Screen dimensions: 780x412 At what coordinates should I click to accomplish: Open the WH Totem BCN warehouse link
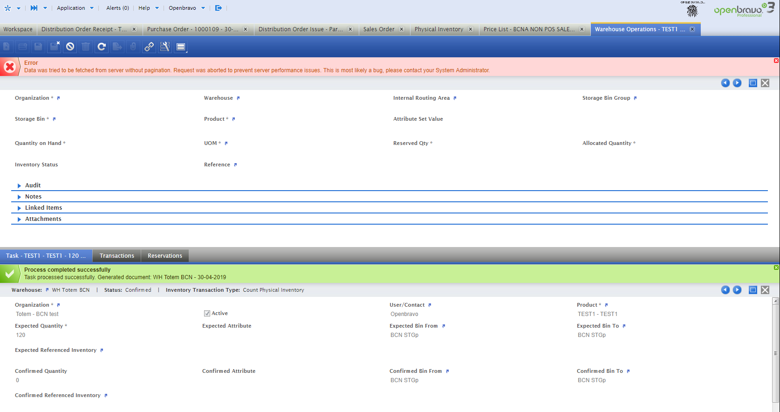point(70,290)
